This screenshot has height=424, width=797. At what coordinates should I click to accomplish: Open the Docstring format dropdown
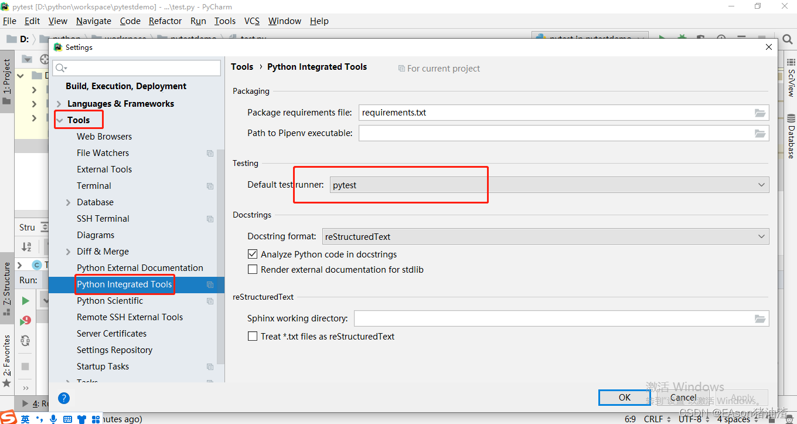(546, 236)
